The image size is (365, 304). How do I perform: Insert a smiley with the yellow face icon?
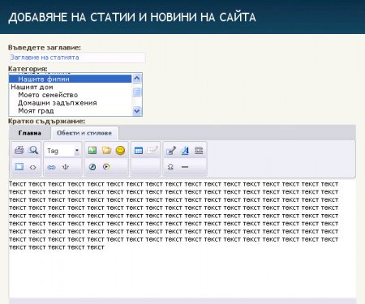click(x=120, y=150)
